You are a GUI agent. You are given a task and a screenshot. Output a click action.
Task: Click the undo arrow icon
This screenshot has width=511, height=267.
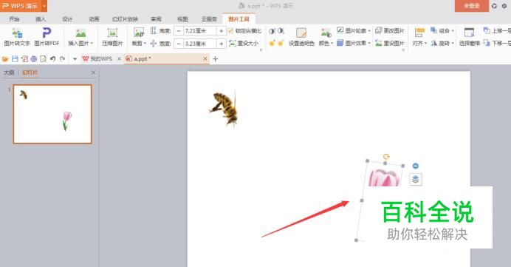pos(52,58)
